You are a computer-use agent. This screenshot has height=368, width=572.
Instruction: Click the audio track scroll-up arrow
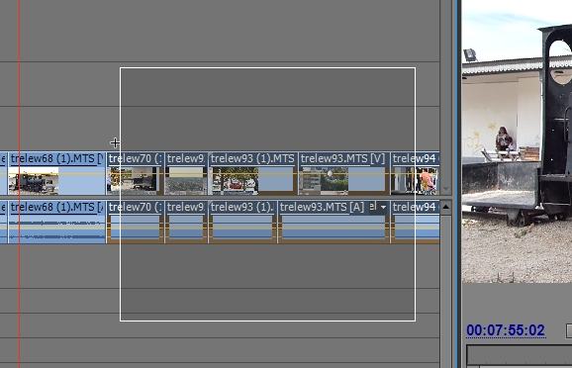[445, 207]
